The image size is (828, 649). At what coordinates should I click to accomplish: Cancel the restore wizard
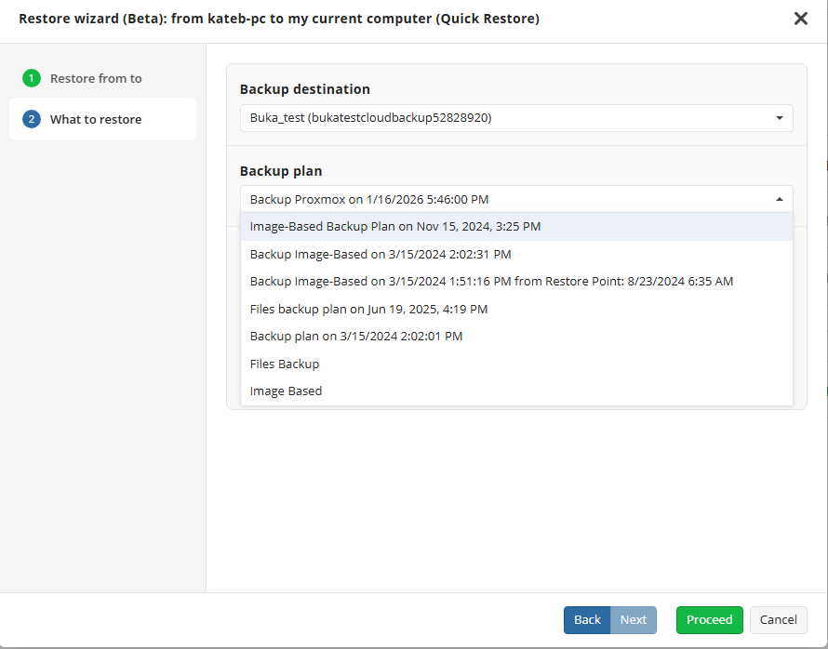point(778,620)
